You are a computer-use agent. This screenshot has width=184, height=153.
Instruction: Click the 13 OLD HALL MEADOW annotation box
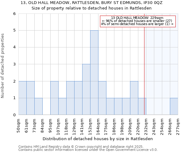point(137,21)
